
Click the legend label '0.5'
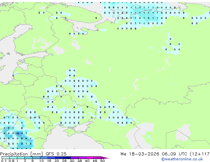(x=11, y=161)
